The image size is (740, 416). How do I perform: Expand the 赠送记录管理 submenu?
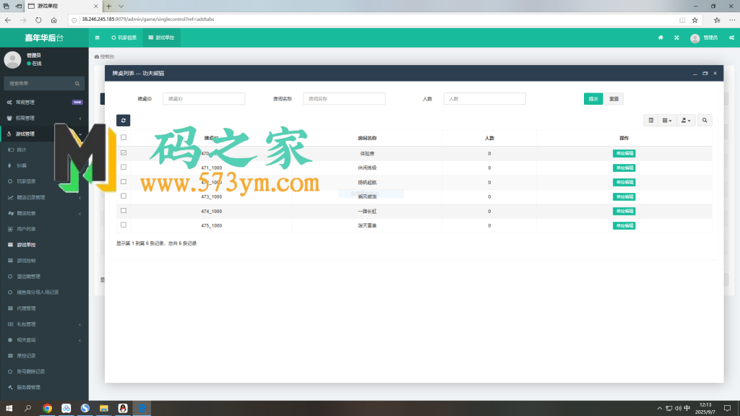click(44, 198)
